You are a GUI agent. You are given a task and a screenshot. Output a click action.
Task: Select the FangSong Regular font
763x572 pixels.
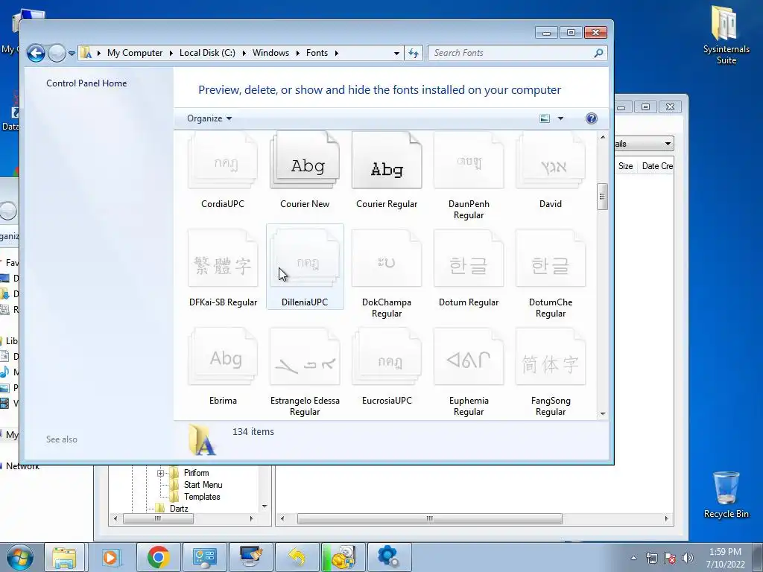click(x=551, y=372)
